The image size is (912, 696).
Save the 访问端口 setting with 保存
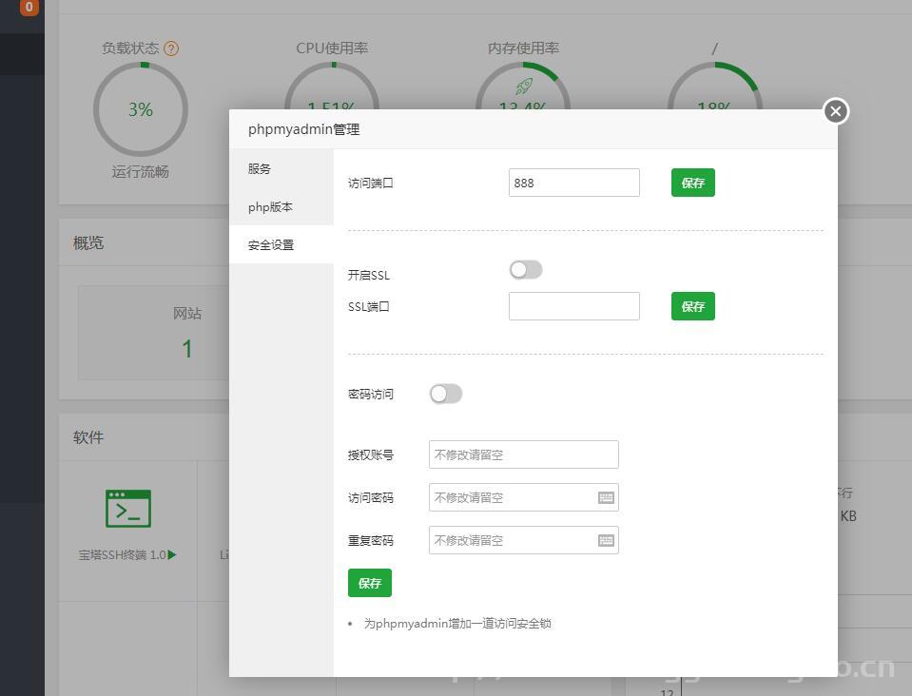(692, 183)
